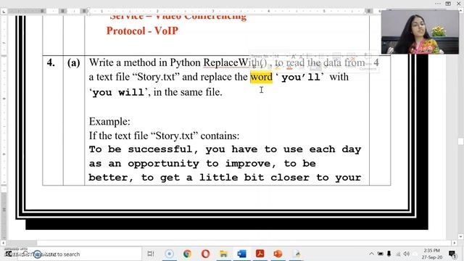This screenshot has width=464, height=261.
Task: Click the text 'you'll' in the question
Action: coord(300,78)
